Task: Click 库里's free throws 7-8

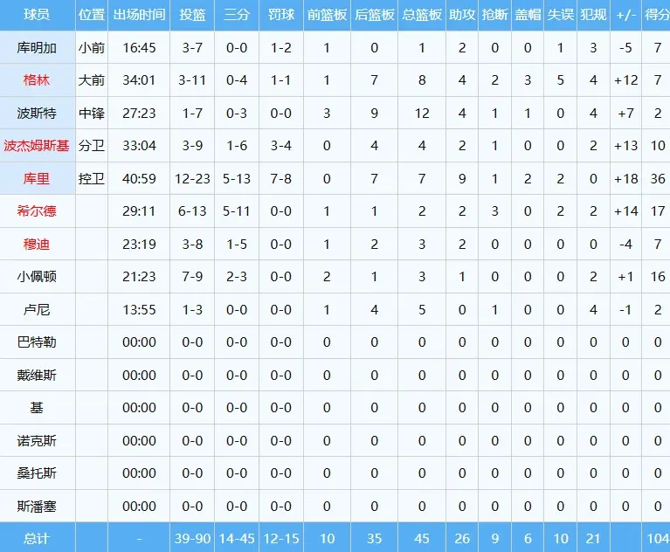Action: tap(281, 178)
